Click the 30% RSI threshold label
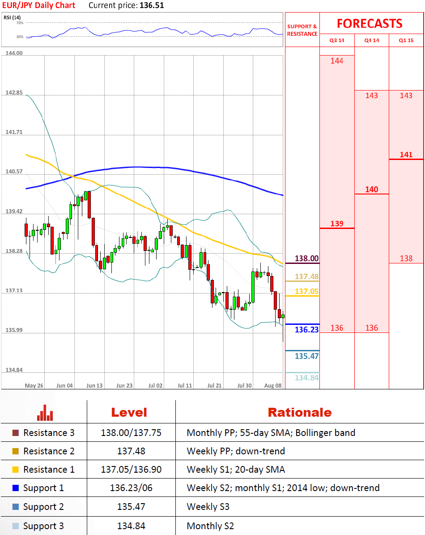Viewport: 425px width, 535px height. tap(20, 37)
